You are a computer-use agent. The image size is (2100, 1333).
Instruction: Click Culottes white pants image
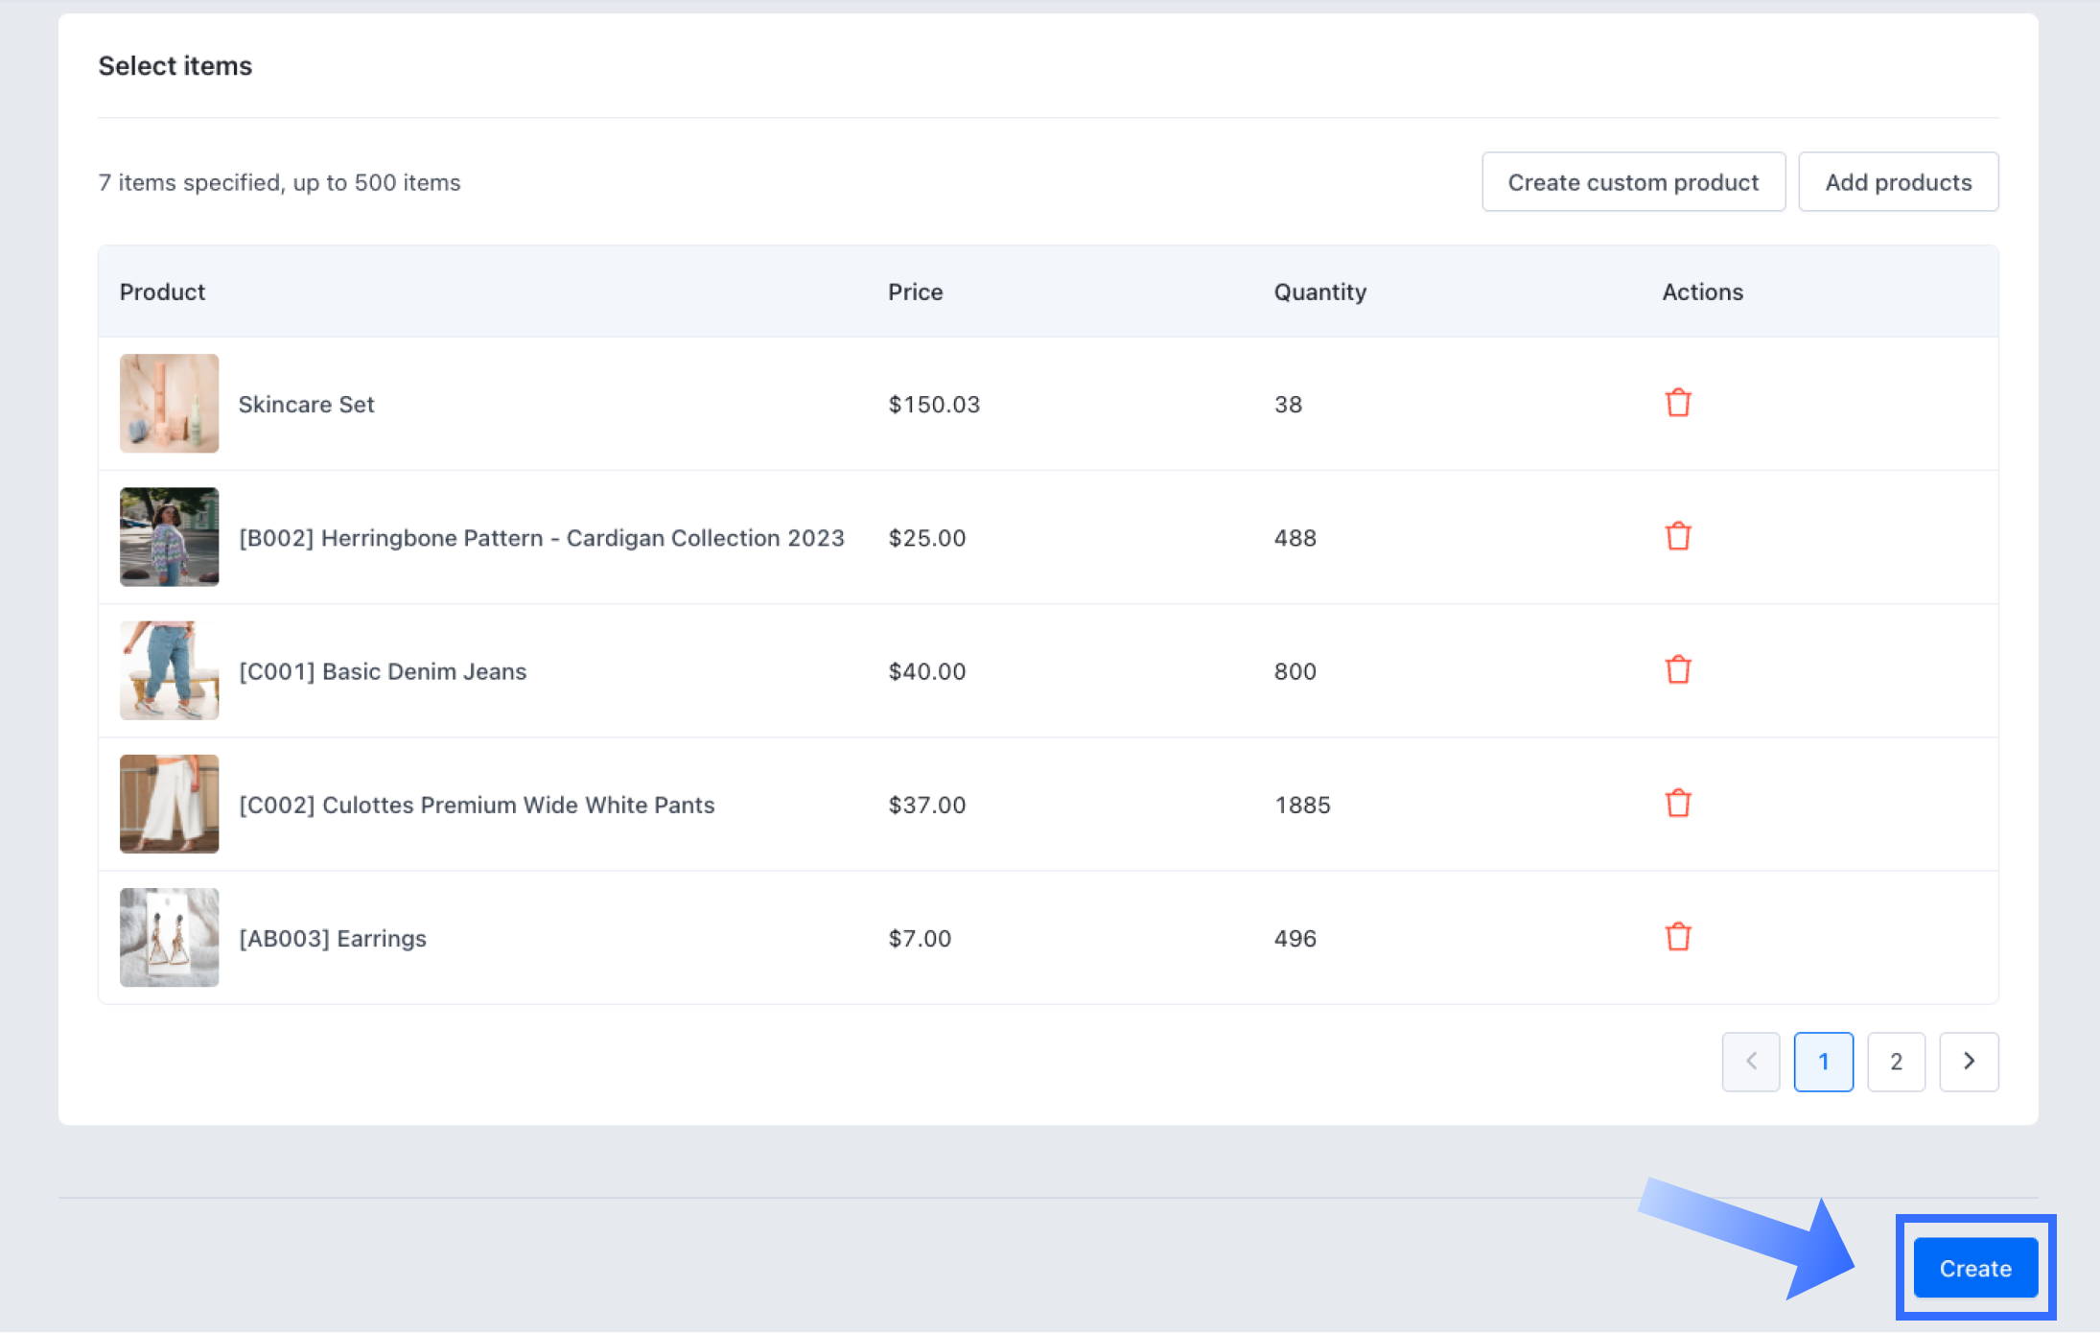169,803
